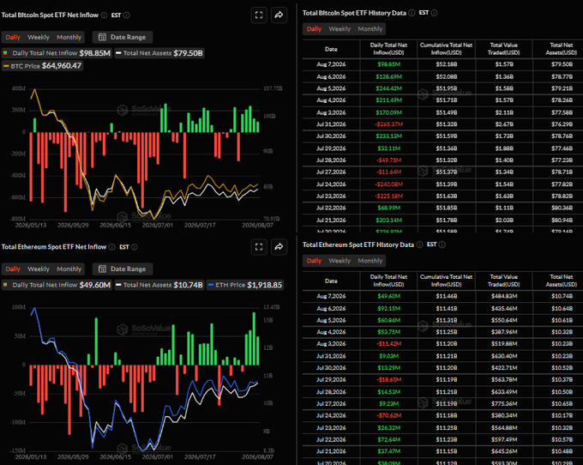
Task: Expand Bitcoin Net Inflow chart to fullscreen
Action: coord(259,15)
